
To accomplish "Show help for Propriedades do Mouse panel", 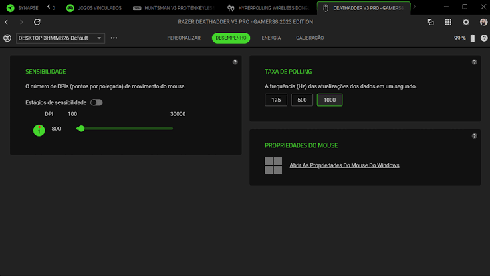I will point(474,136).
